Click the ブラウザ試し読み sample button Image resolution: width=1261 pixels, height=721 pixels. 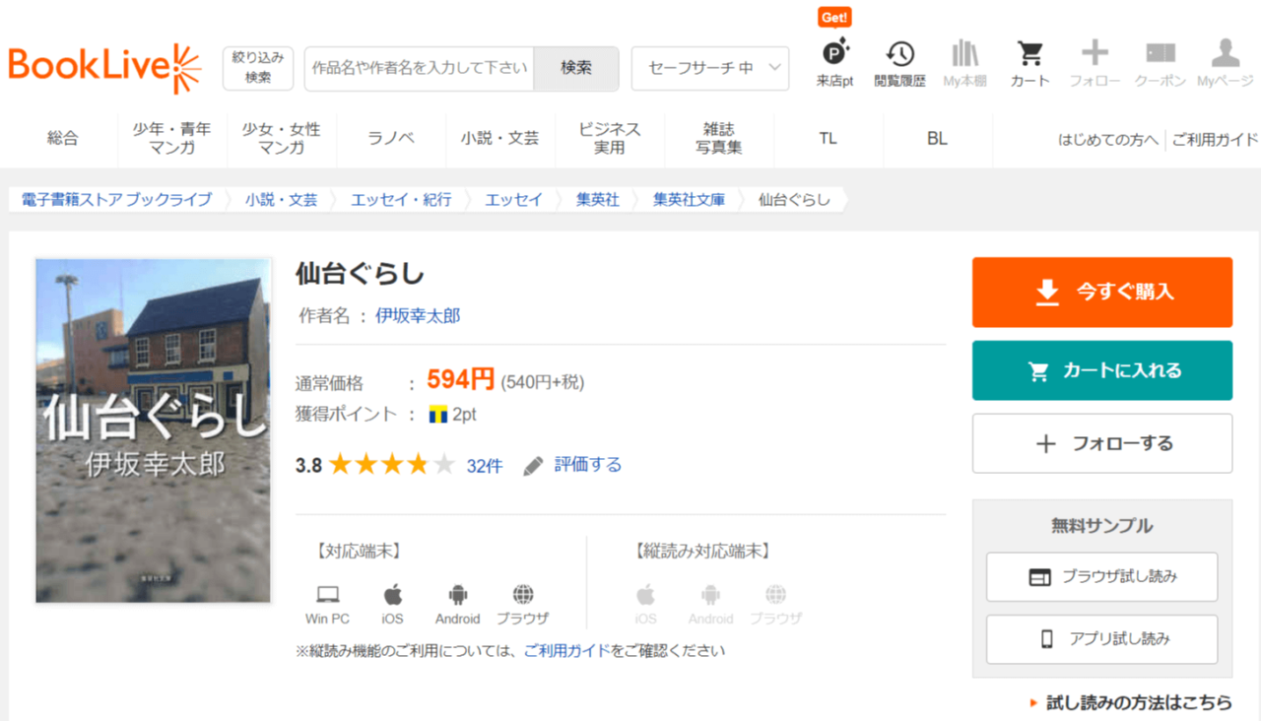(1102, 577)
